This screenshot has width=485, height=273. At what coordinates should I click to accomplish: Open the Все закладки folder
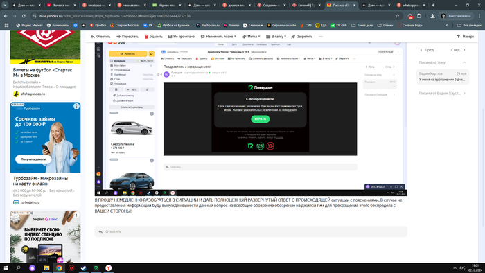[x=469, y=25]
